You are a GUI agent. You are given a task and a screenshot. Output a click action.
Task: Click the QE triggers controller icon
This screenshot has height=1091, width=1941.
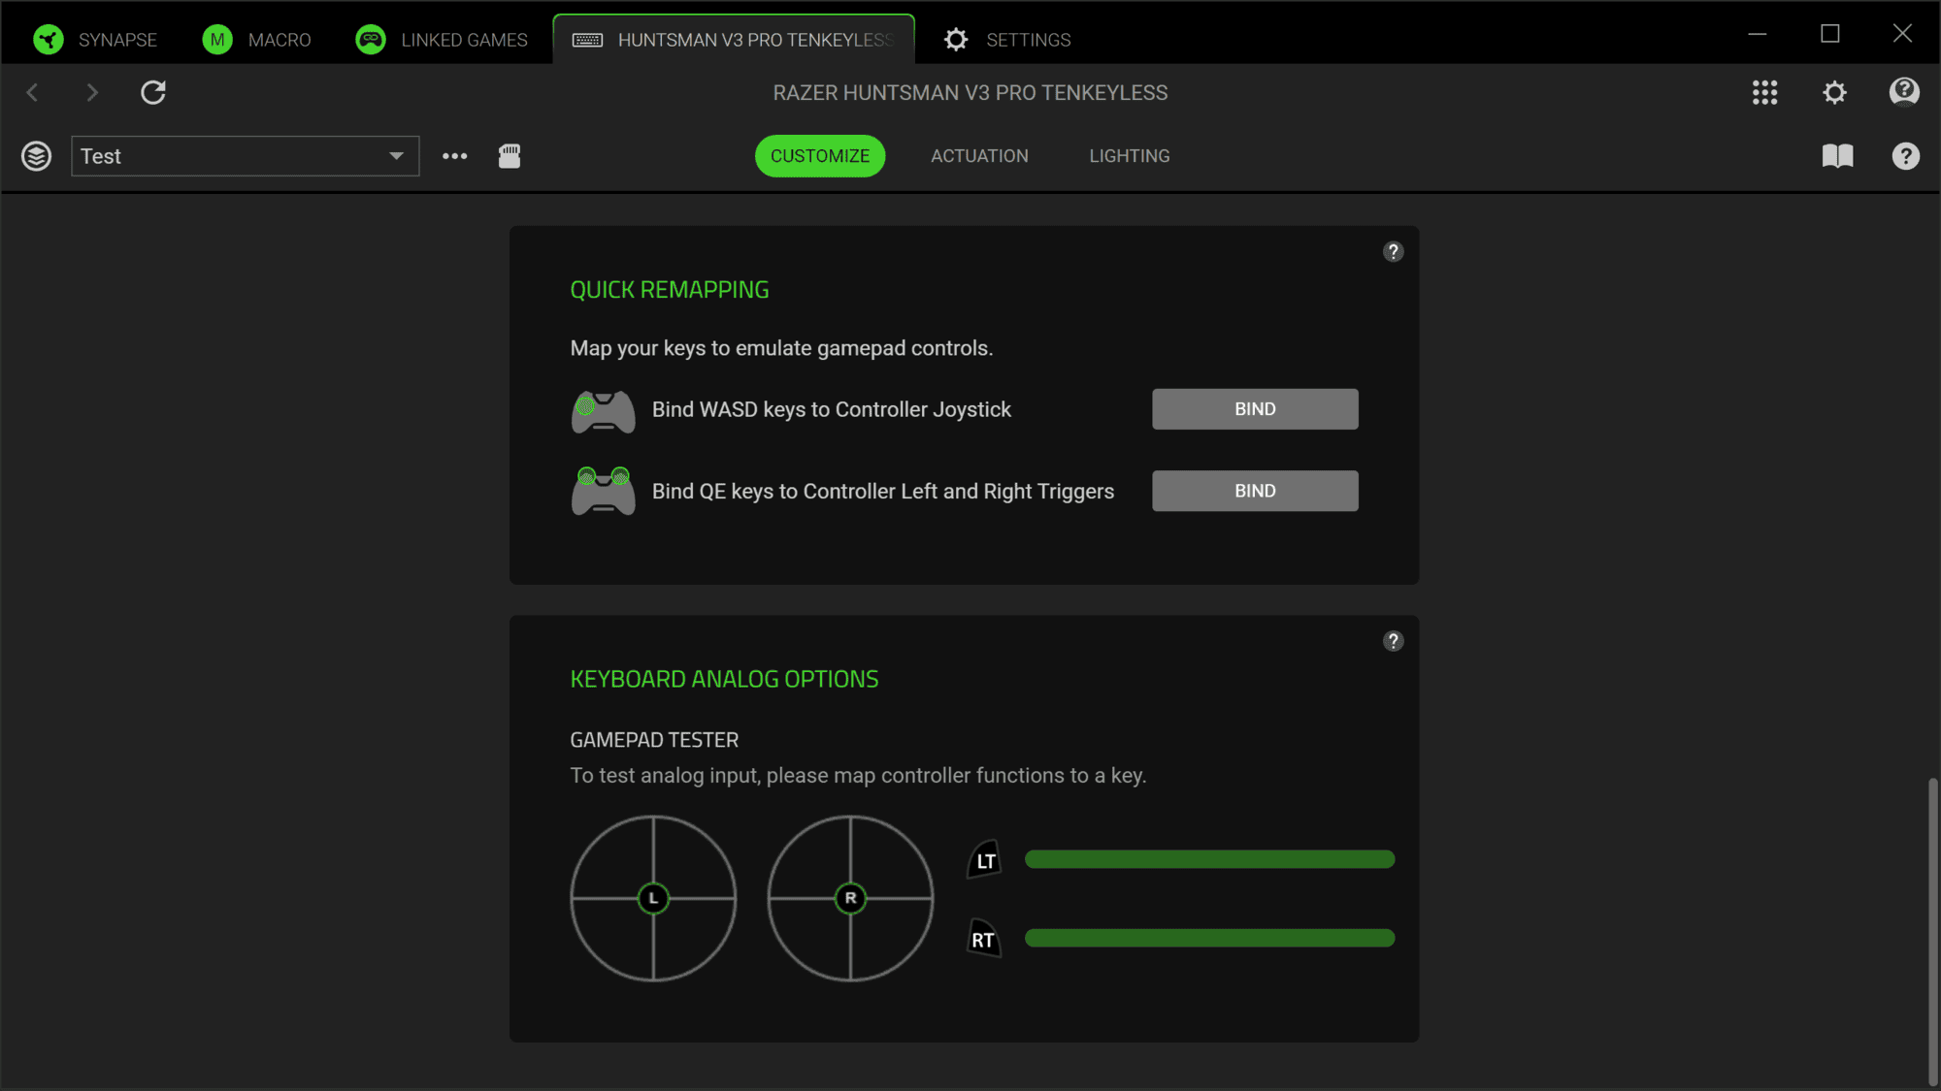click(603, 491)
